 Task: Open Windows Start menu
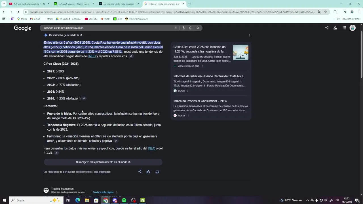[4, 200]
